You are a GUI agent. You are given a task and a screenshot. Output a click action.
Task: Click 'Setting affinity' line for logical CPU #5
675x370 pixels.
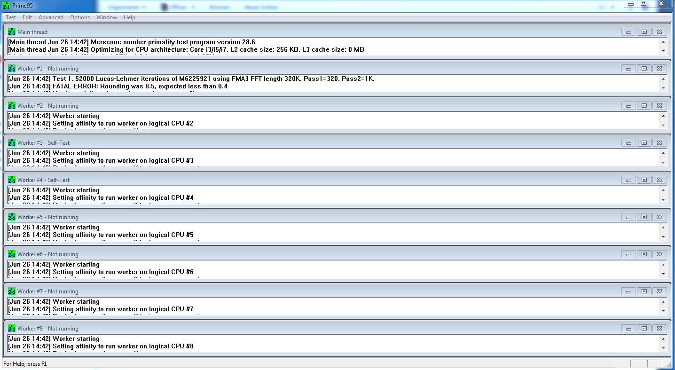pyautogui.click(x=101, y=235)
